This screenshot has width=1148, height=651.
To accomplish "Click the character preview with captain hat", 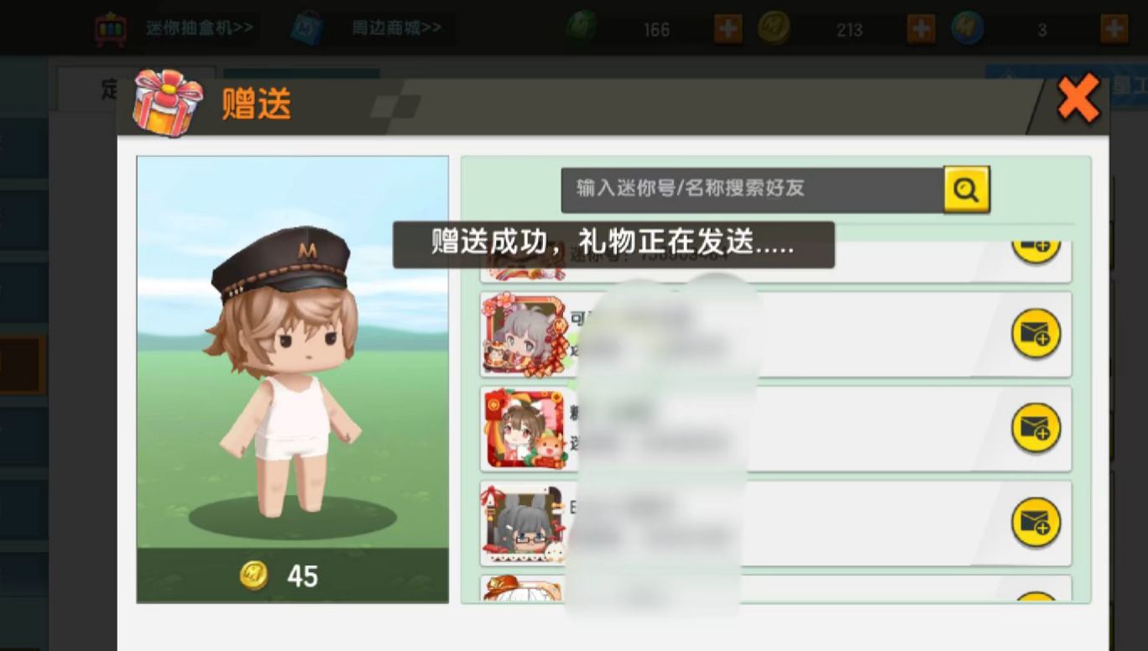I will [293, 352].
